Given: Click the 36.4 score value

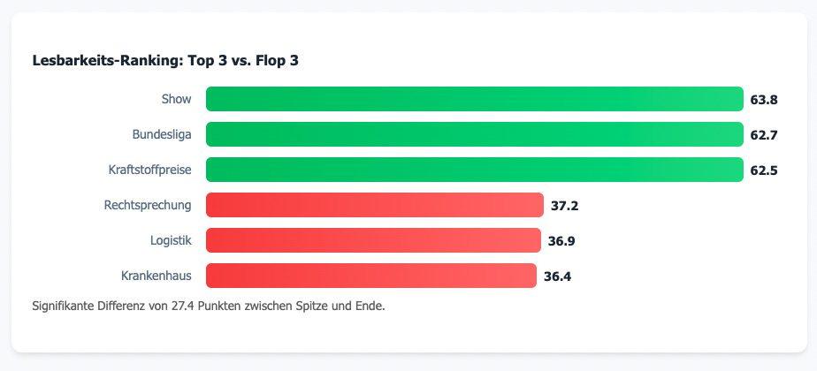Looking at the screenshot, I should (x=557, y=276).
